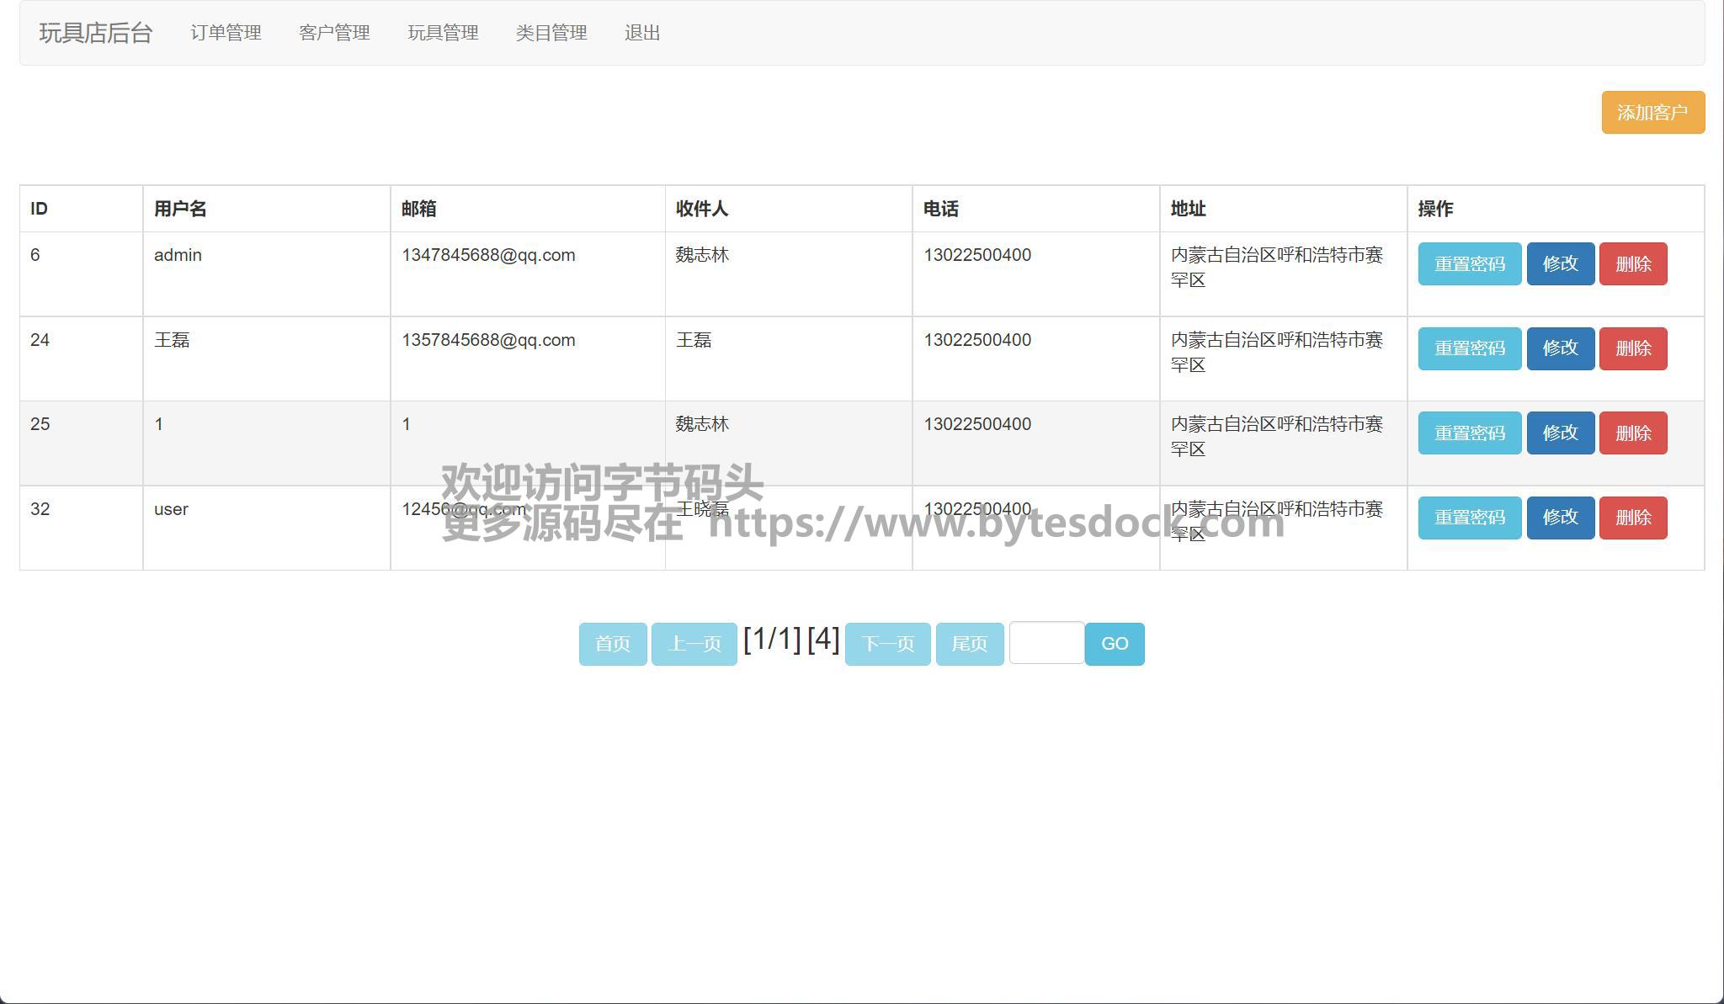
Task: Delete the admin customer row
Action: (x=1632, y=264)
